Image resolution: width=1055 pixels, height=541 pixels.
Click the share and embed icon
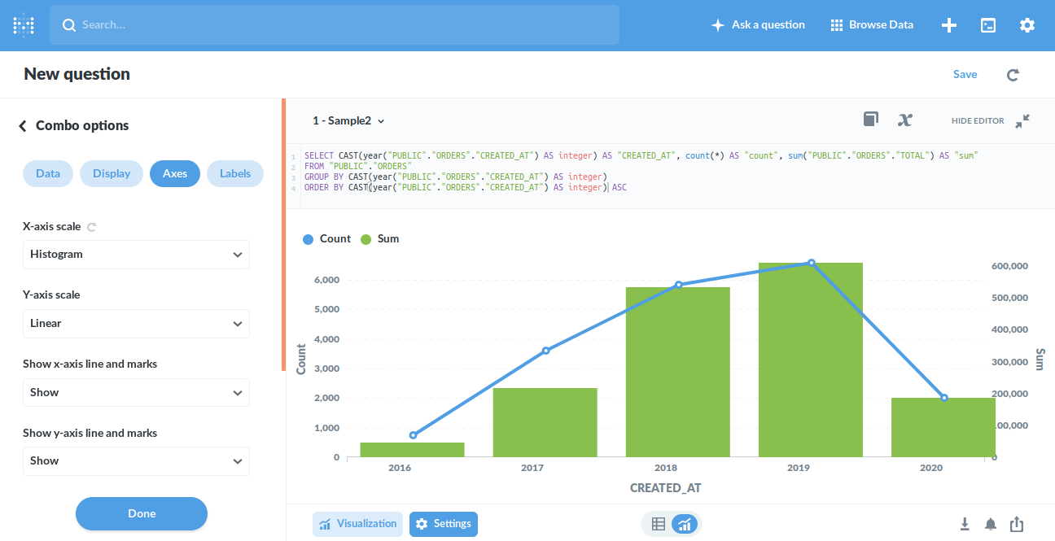click(1017, 524)
